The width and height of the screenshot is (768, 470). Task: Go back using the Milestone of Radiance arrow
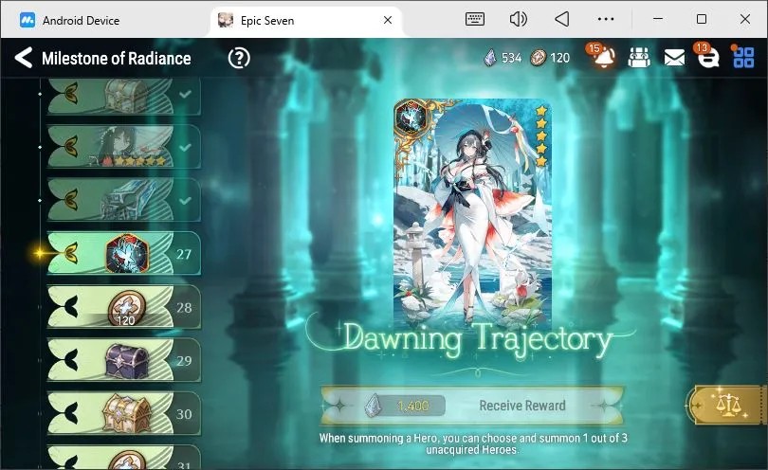pyautogui.click(x=24, y=58)
